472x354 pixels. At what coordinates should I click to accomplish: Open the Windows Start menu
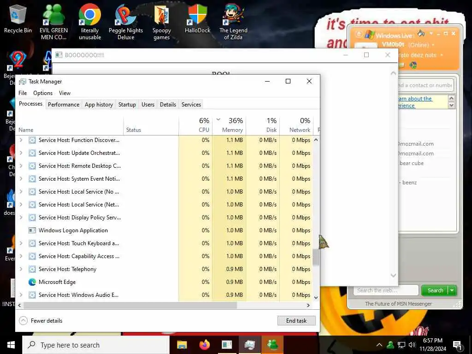point(11,345)
